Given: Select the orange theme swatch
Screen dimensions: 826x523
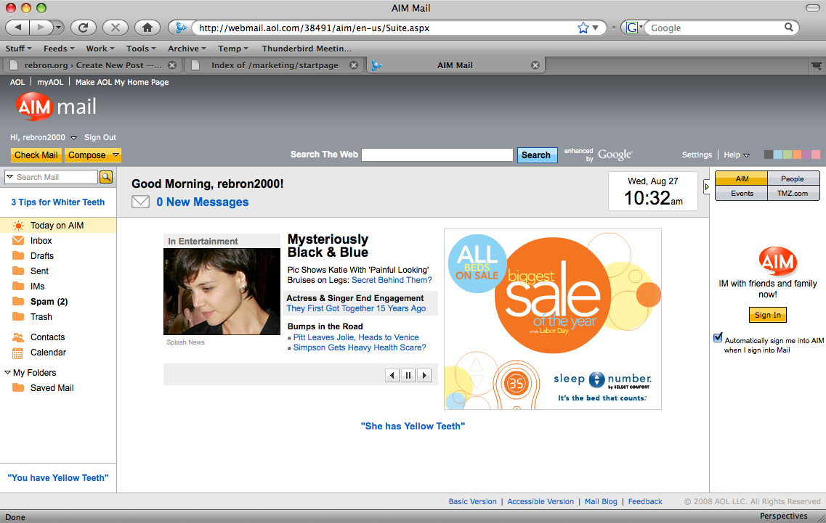Looking at the screenshot, I should pyautogui.click(x=797, y=155).
